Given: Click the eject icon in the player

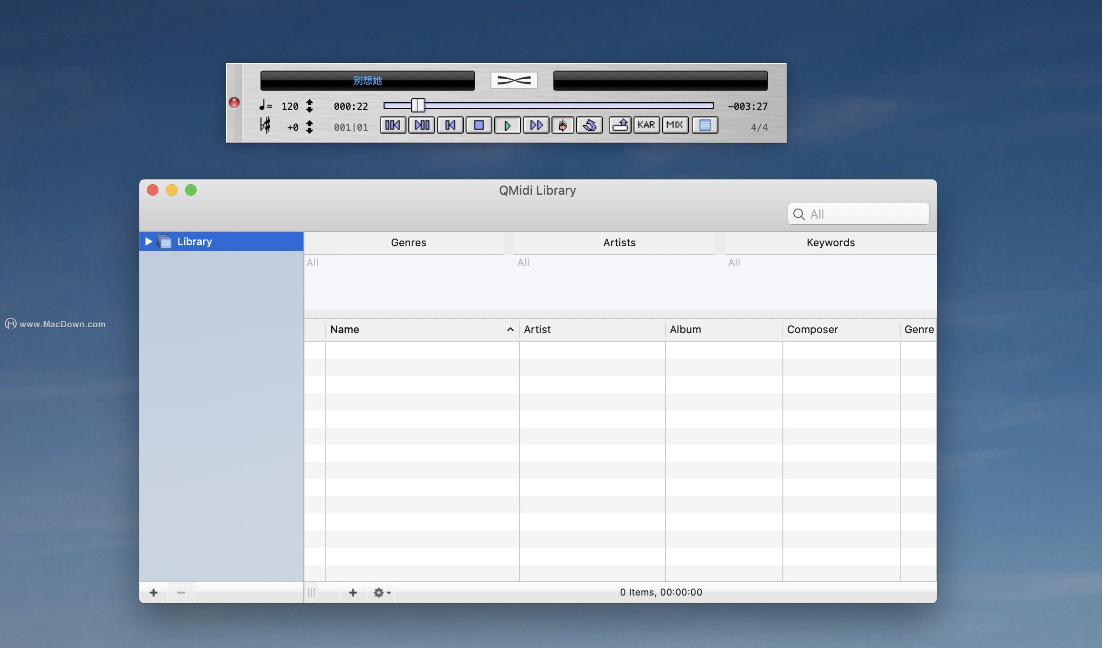Looking at the screenshot, I should click(619, 125).
